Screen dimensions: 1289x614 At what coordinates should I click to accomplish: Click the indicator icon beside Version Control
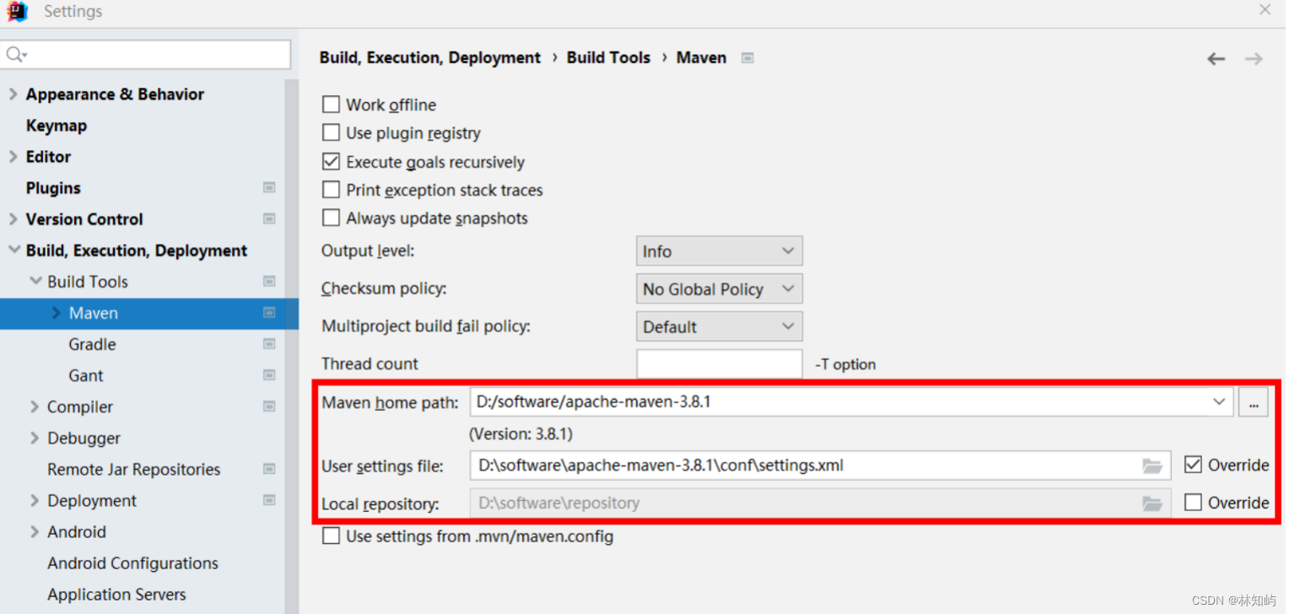click(x=269, y=218)
